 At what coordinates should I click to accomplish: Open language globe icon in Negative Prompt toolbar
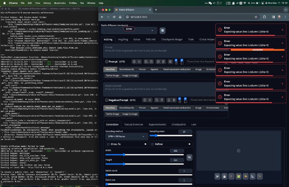pos(145,100)
